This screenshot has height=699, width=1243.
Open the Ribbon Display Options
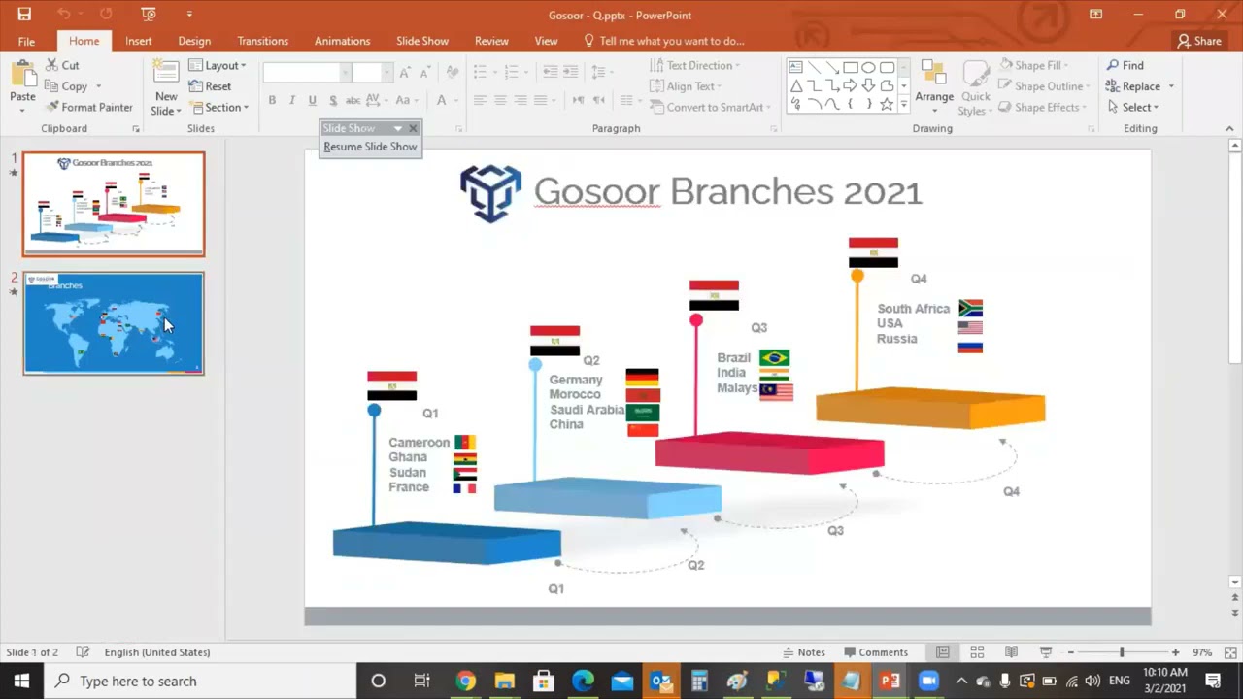point(1095,14)
